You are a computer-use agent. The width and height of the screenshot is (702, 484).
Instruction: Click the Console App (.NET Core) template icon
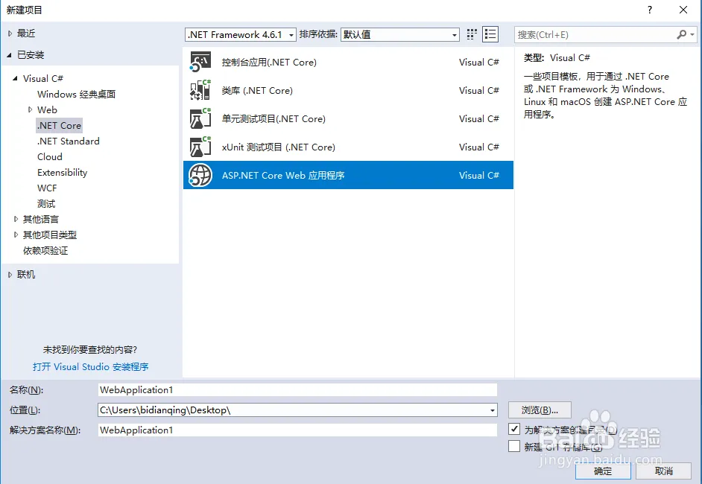click(200, 63)
